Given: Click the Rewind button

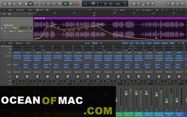Looking at the screenshot, I should click(49, 4).
